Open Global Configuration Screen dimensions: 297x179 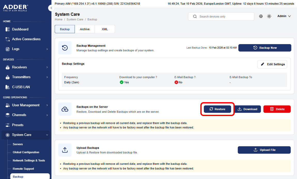(x=26, y=152)
